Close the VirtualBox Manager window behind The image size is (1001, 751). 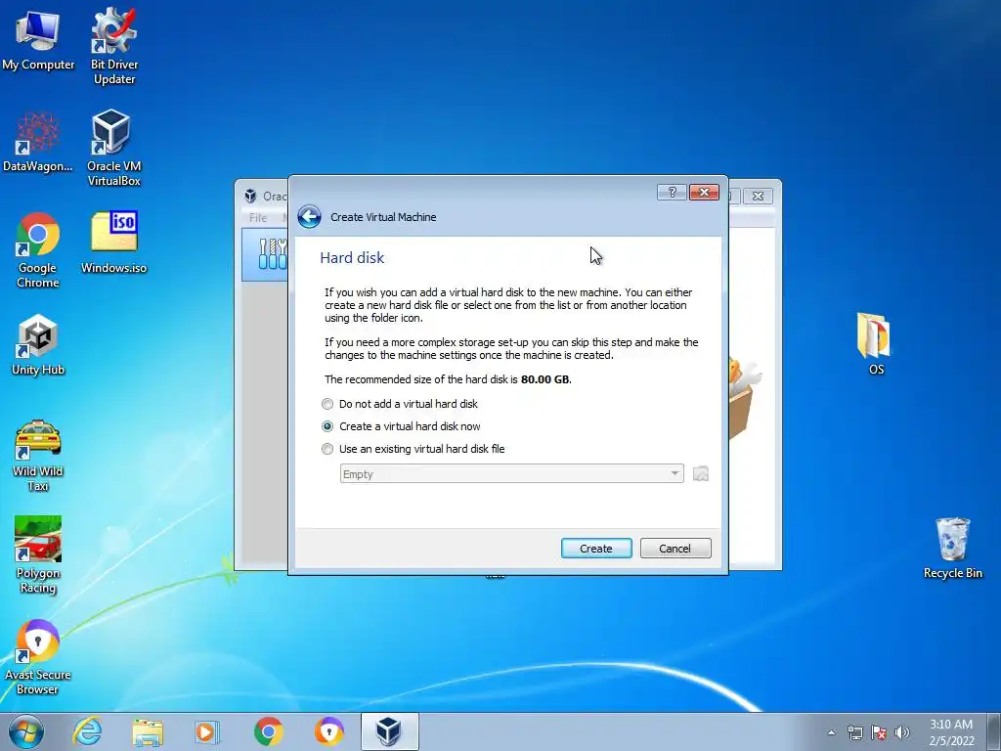pyautogui.click(x=758, y=196)
